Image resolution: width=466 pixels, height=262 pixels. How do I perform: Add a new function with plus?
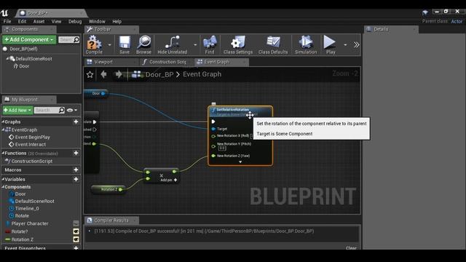(x=76, y=153)
